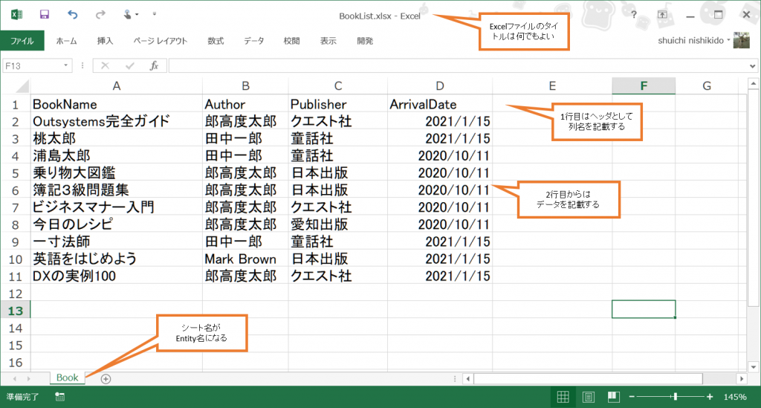
Task: Select the Book sheet tab
Action: click(67, 378)
